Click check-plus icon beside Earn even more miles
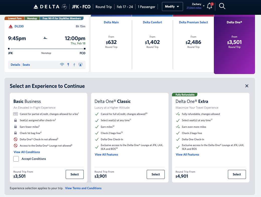The image size is (261, 197). point(178,127)
